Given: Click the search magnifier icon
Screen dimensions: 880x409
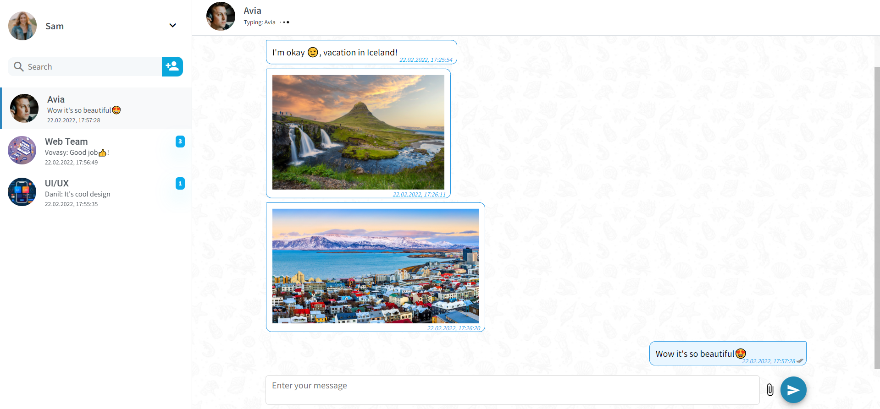Looking at the screenshot, I should tap(19, 67).
